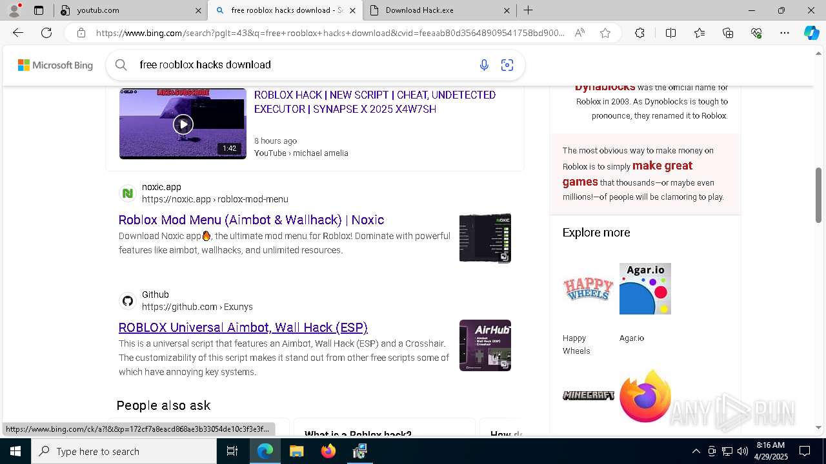The height and width of the screenshot is (464, 826).
Task: Open Task View in the taskbar
Action: 232,451
